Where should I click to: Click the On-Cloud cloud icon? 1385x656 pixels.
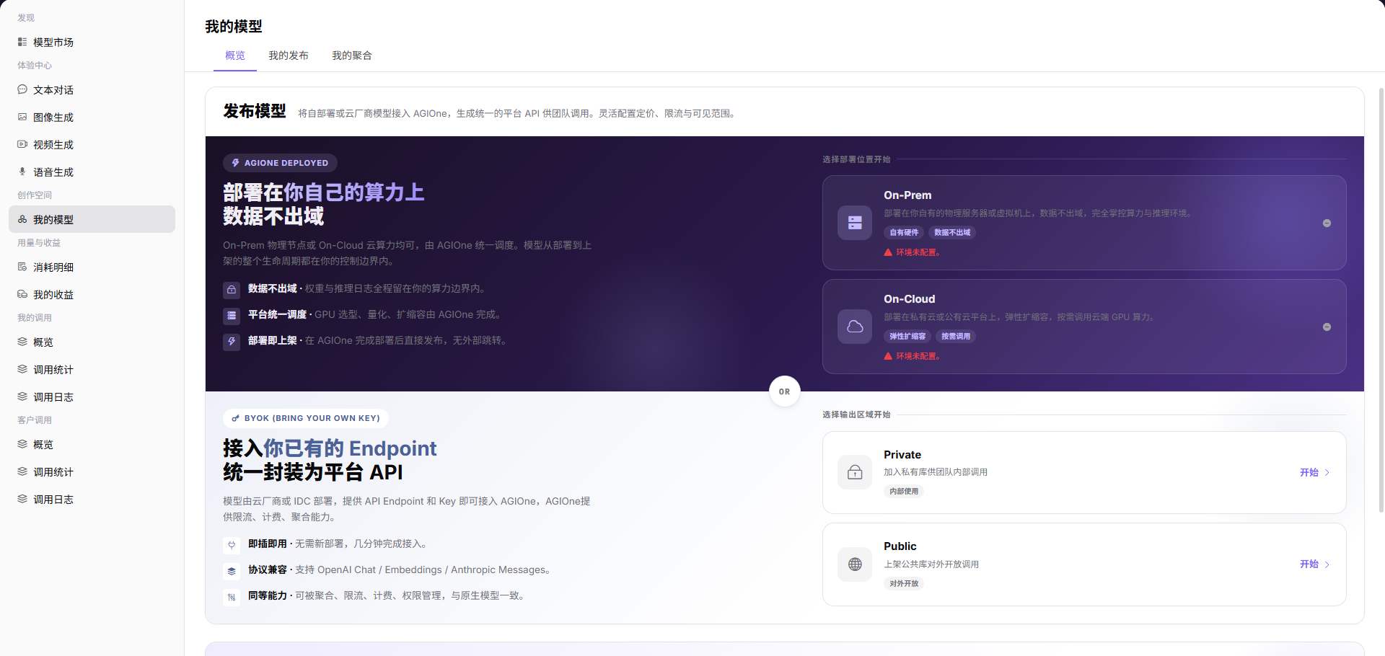(855, 327)
